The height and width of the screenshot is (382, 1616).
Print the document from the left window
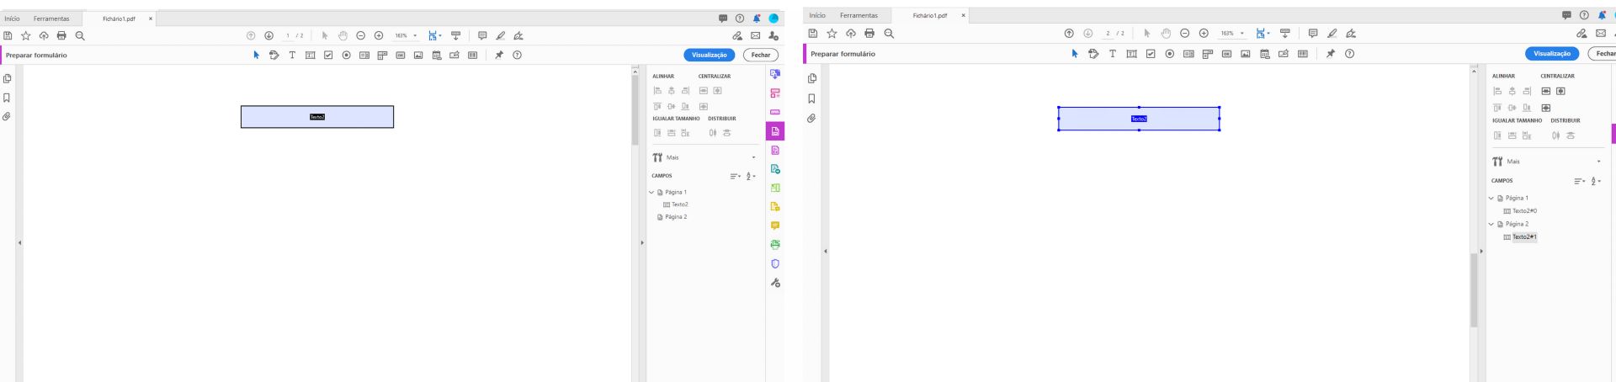[61, 36]
